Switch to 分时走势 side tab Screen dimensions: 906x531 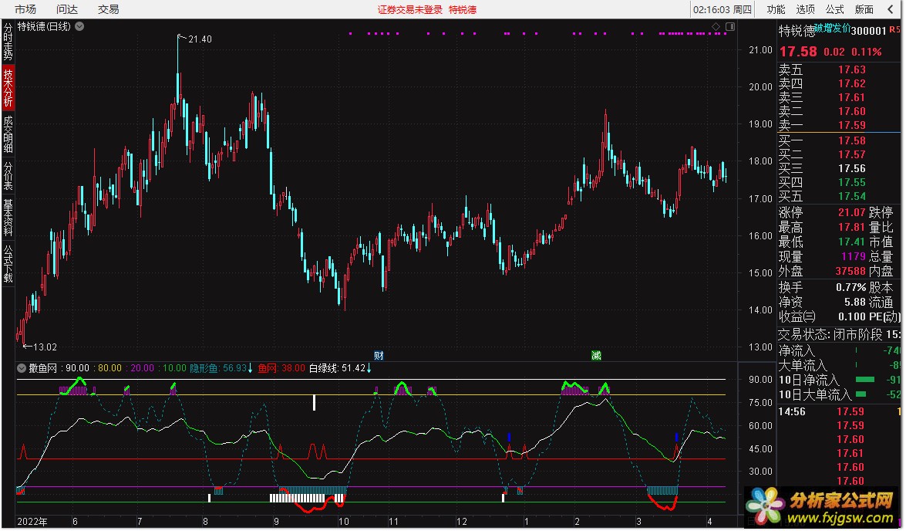tap(8, 42)
